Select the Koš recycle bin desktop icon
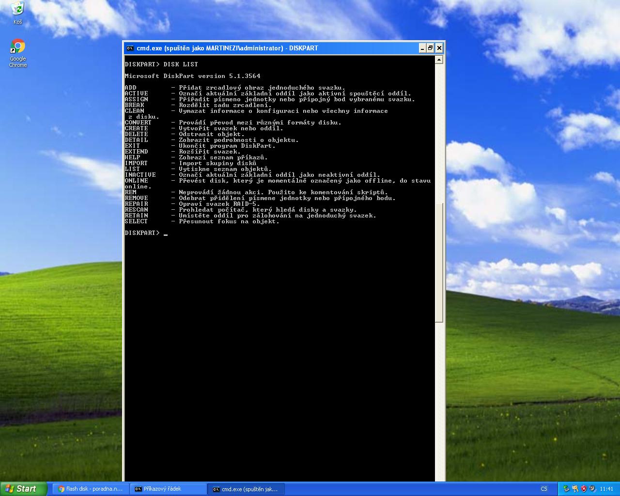Image resolution: width=620 pixels, height=496 pixels. (17, 13)
